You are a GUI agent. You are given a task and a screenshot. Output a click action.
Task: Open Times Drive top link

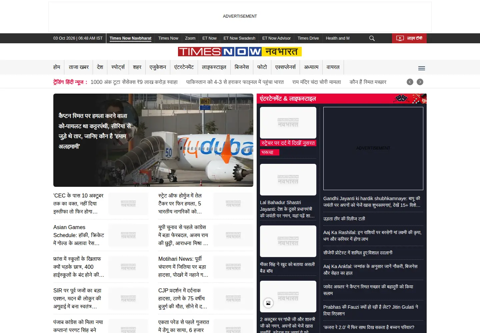[308, 38]
